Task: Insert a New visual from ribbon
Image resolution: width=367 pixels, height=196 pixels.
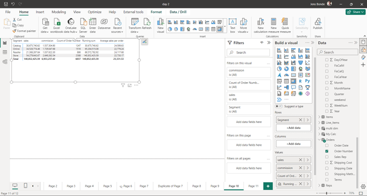Action: (161, 26)
